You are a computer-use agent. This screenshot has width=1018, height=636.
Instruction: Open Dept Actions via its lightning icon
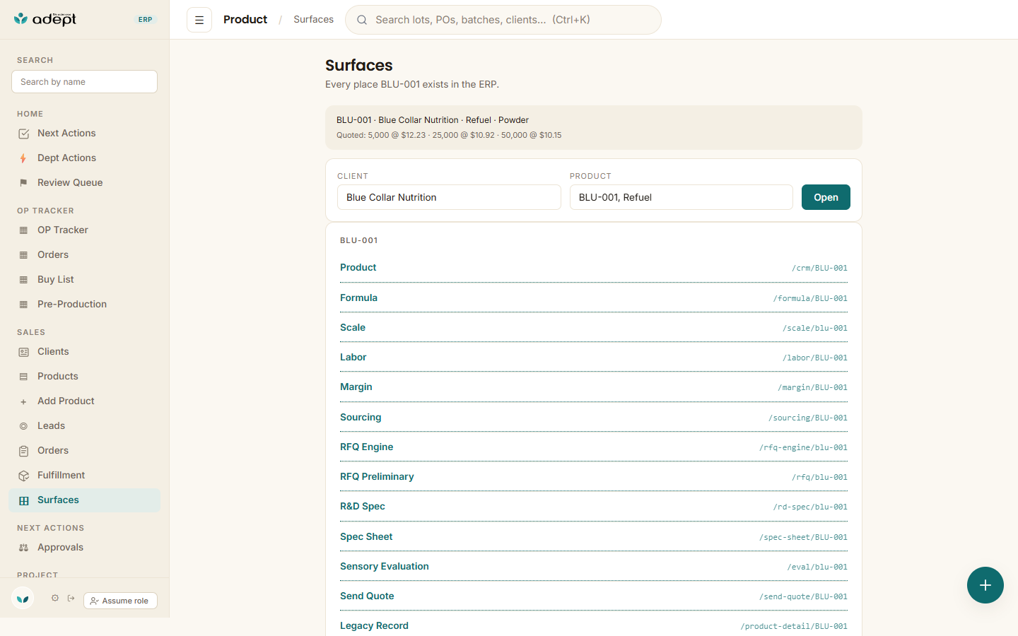(x=23, y=158)
